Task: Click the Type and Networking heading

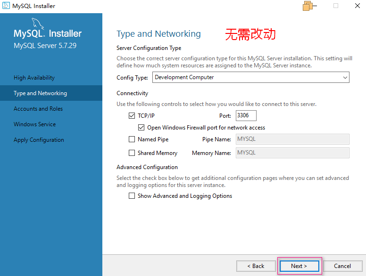Action: tap(159, 34)
